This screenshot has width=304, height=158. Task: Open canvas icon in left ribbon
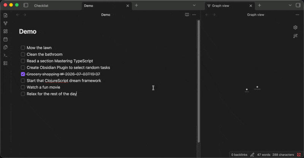5,31
